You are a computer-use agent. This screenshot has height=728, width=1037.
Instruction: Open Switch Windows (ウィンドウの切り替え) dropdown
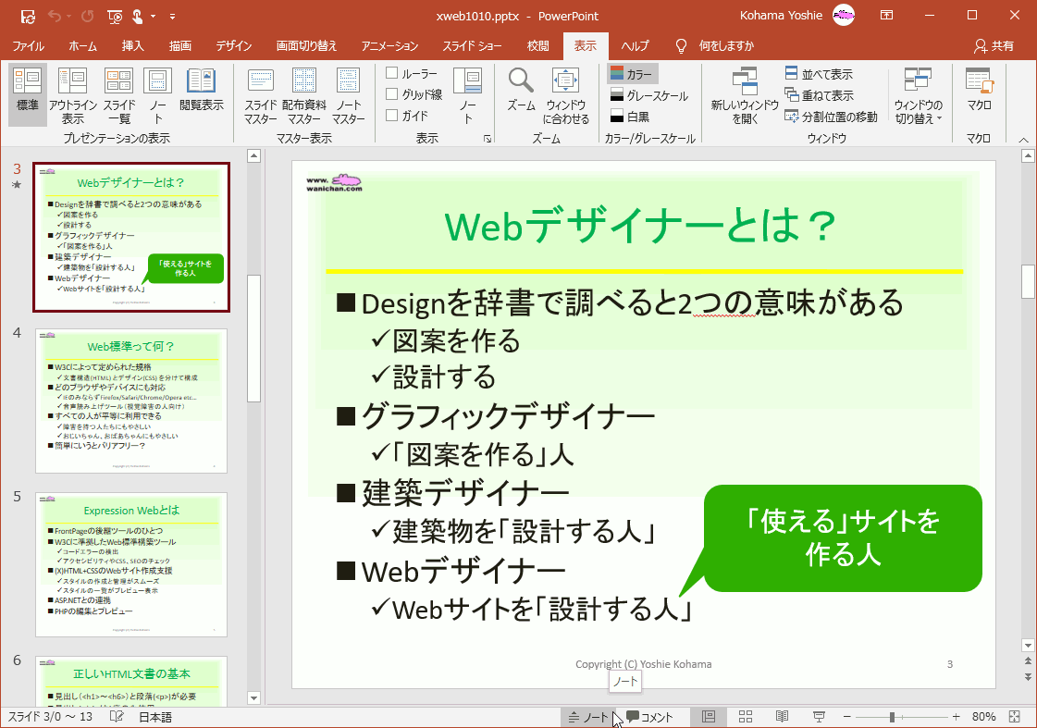click(918, 95)
